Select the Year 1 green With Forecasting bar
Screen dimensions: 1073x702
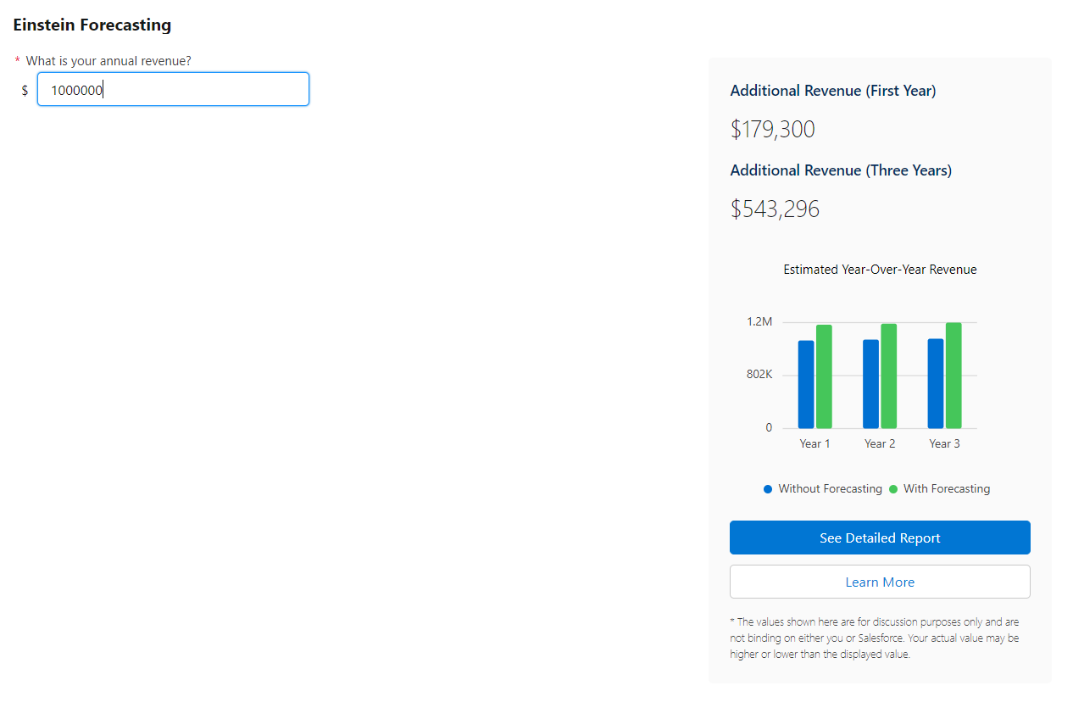tap(824, 376)
